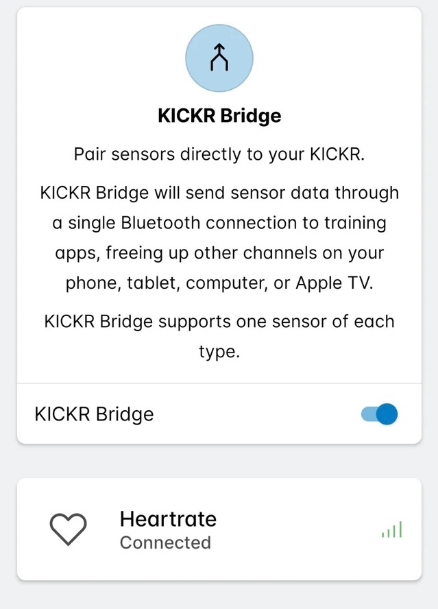
Task: Tap the empty space left of the Bridge toggle
Action: 260,414
